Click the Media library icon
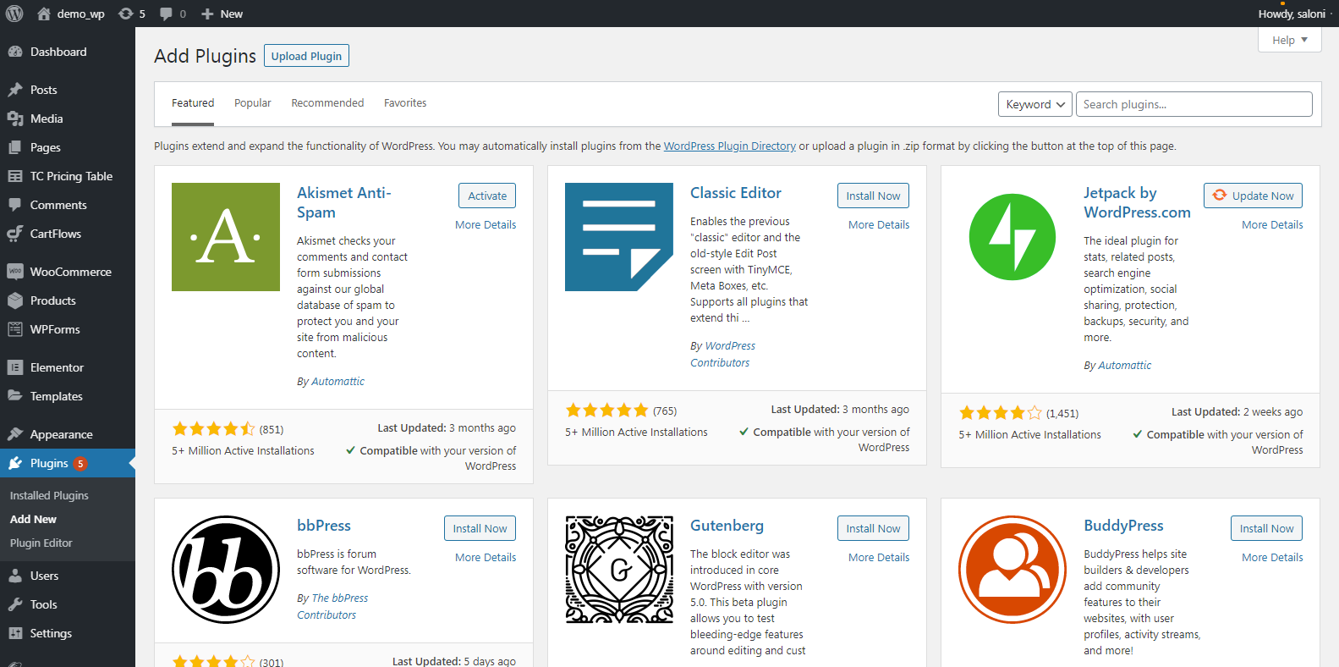The image size is (1339, 667). pos(15,119)
